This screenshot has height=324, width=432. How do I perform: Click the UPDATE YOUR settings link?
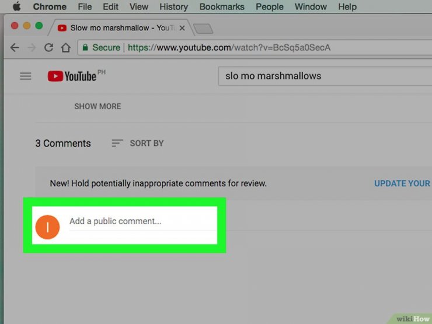point(403,183)
